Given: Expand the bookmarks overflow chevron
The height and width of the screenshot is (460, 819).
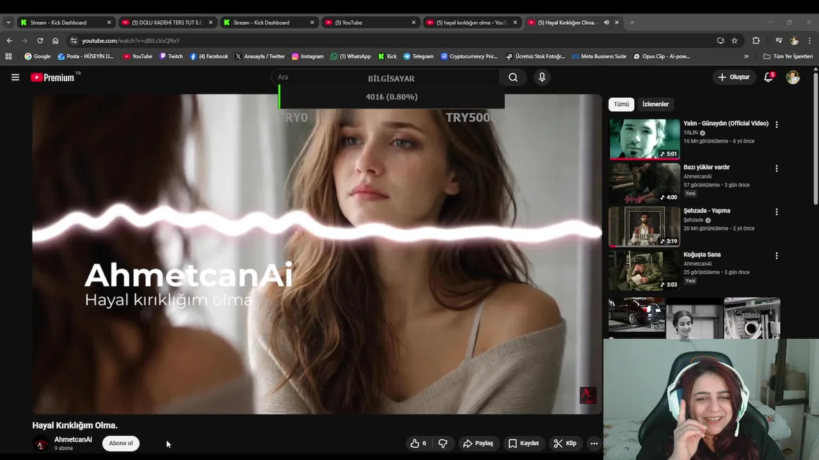Looking at the screenshot, I should 747,56.
